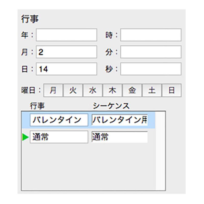The width and height of the screenshot is (204, 204).
Task: Click the 分 minute input field
Action: tap(151, 52)
